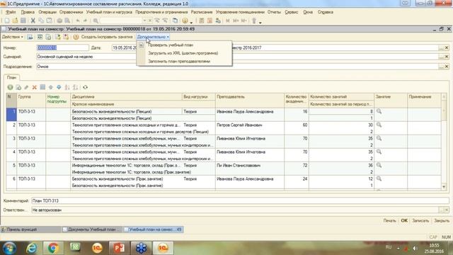Open lesson magnifier for row 5 Ли Иван
453x255 pixels.
click(x=379, y=165)
